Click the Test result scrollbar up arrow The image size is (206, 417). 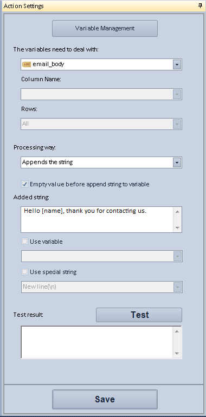(177, 331)
